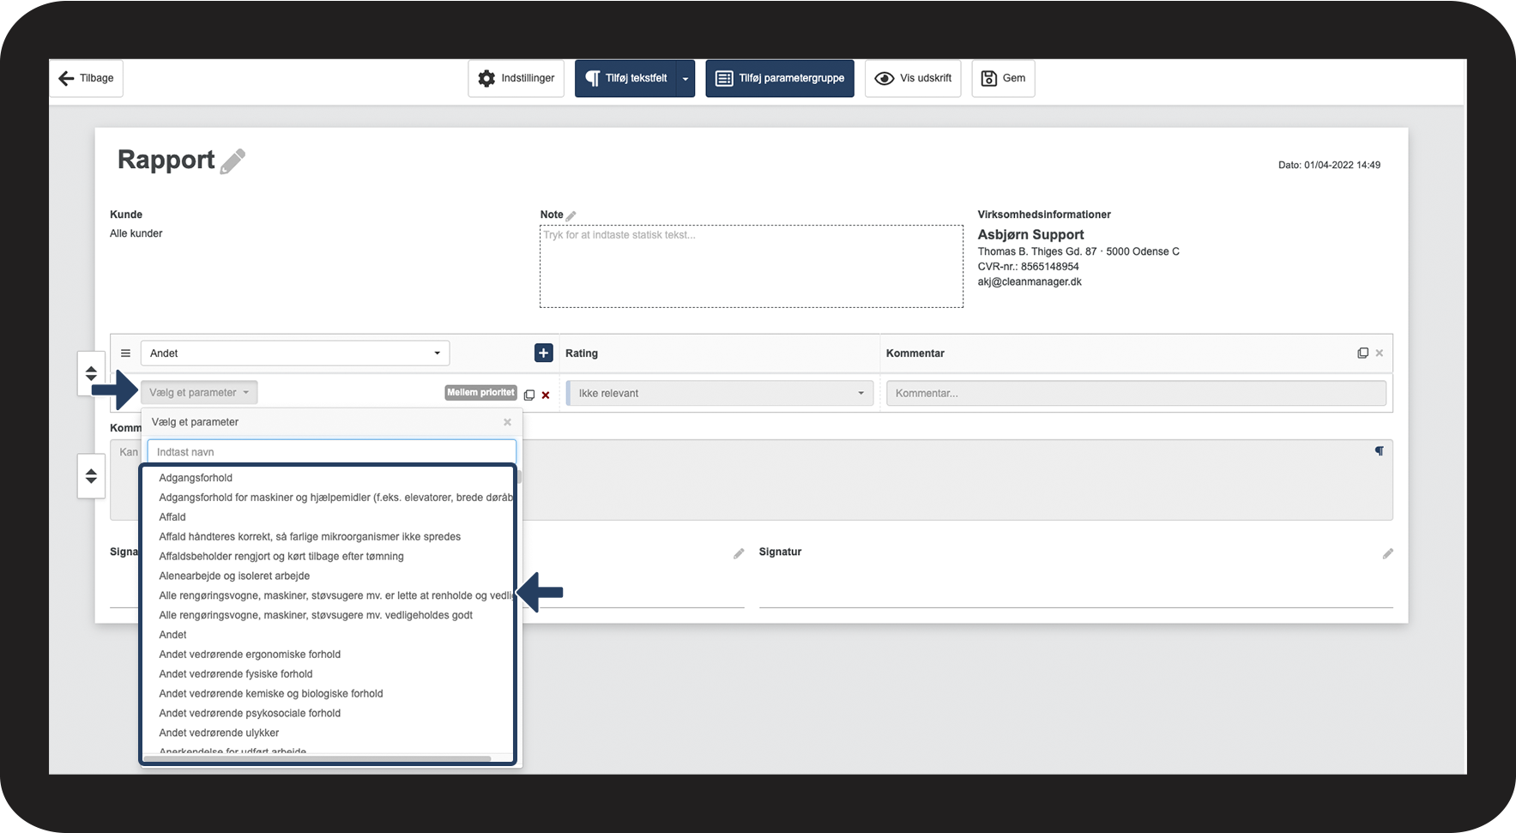Click the red X to delete parameter row
This screenshot has width=1516, height=833.
point(546,395)
